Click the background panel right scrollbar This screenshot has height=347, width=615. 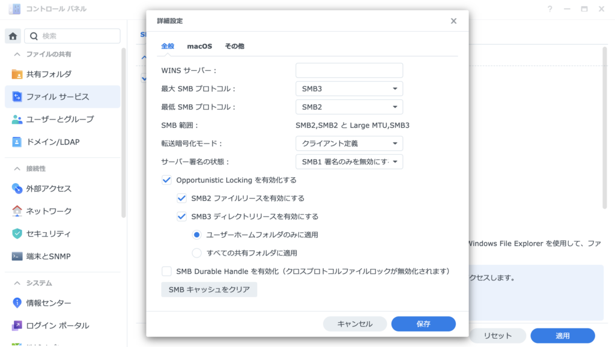[x=605, y=128]
